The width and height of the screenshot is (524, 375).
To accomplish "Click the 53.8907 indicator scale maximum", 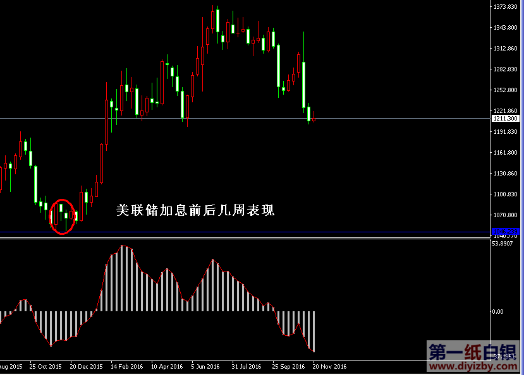I will tap(503, 244).
